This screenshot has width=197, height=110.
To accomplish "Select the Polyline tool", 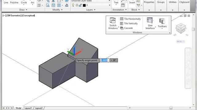I will coord(14,2).
